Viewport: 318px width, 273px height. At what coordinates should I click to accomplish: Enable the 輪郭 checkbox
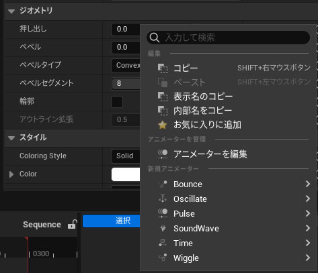click(x=117, y=102)
